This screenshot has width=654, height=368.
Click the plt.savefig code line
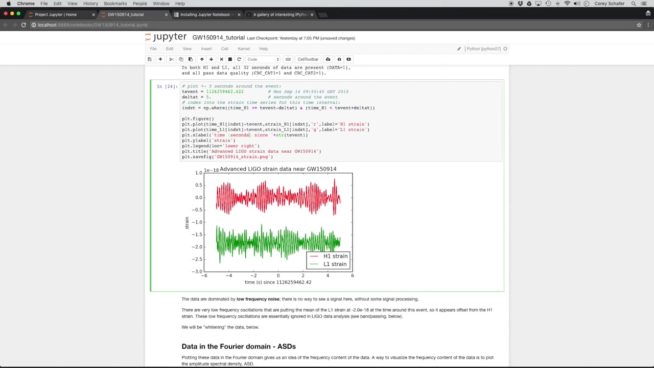pyautogui.click(x=227, y=157)
